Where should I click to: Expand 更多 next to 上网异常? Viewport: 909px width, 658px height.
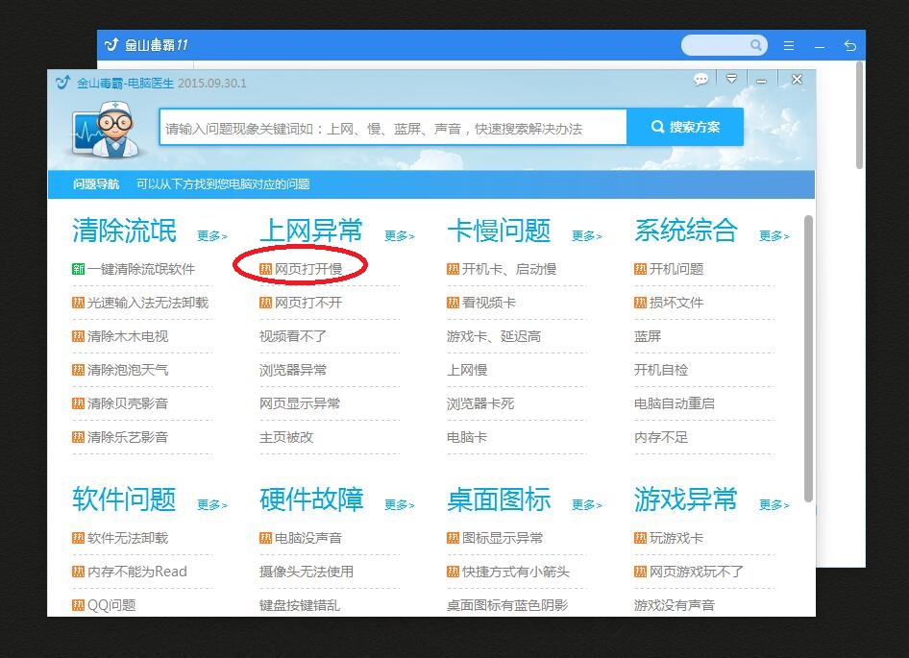(400, 236)
